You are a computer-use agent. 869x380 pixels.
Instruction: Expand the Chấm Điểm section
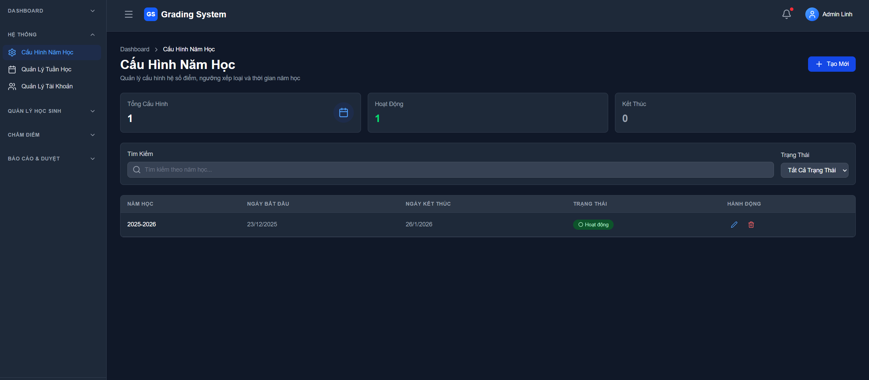(x=92, y=135)
